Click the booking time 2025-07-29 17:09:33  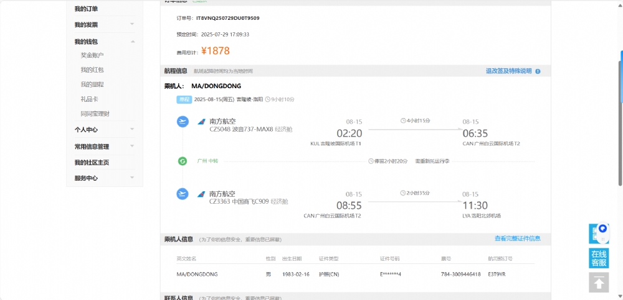click(225, 35)
